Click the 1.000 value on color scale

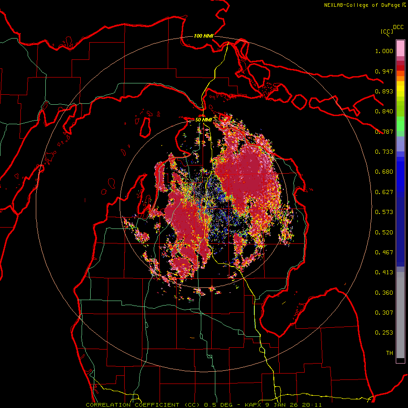[384, 51]
